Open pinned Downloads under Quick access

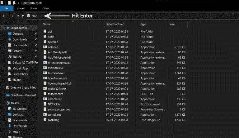coord(20,39)
